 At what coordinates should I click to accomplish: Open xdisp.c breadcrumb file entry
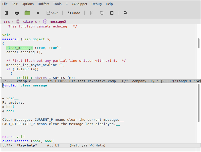pyautogui.click(x=30, y=22)
